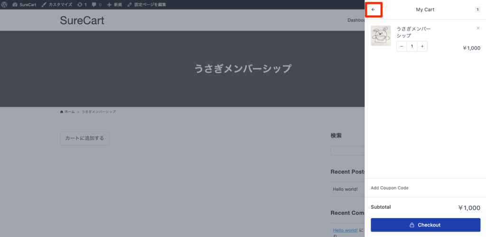Click the SureCart site title
Screen dimensions: 486x237
[x=82, y=20]
